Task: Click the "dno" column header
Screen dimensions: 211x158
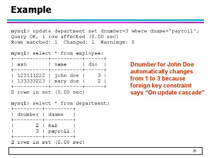Action: [93, 64]
